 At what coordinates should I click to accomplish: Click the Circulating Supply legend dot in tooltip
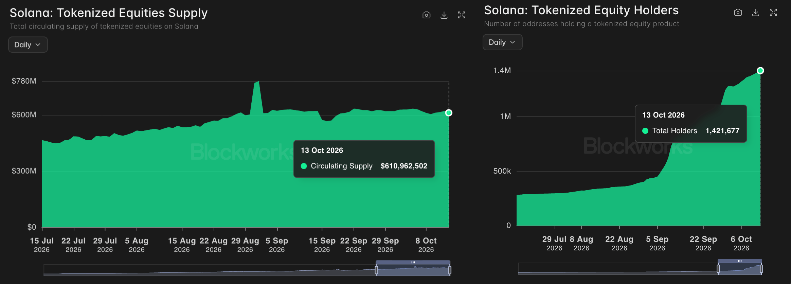[304, 166]
